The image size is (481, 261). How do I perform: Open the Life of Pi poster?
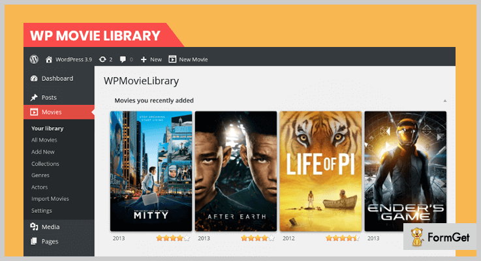click(x=320, y=171)
